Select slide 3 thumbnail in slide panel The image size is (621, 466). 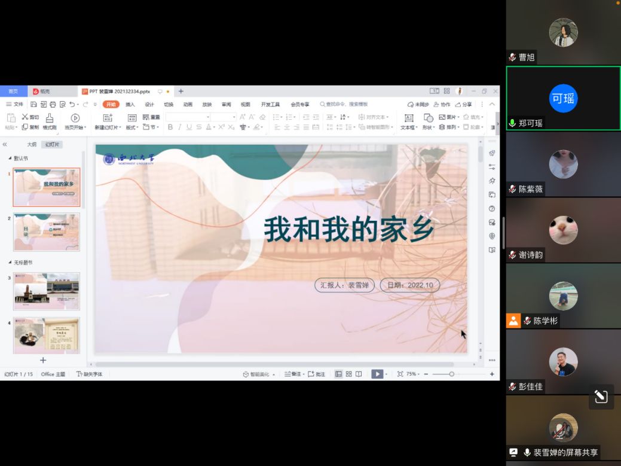pos(47,291)
